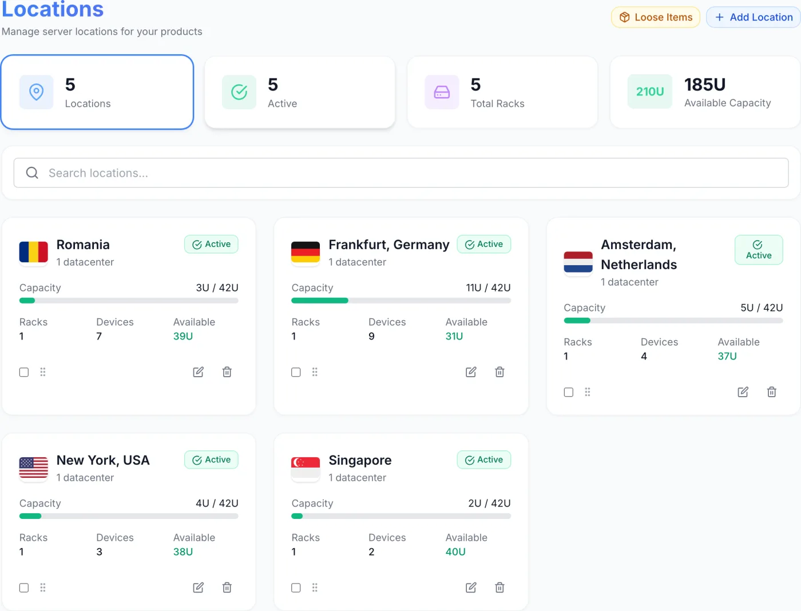This screenshot has width=801, height=611.
Task: Click the search magnifier icon
Action: 32,173
